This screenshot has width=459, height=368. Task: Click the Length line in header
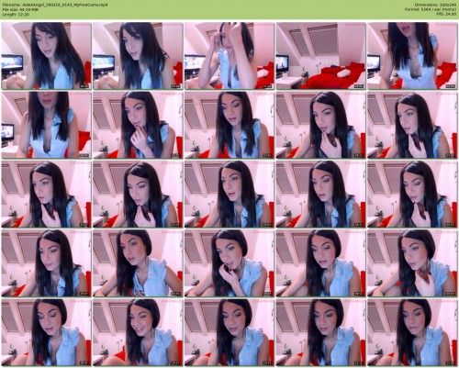(x=16, y=14)
